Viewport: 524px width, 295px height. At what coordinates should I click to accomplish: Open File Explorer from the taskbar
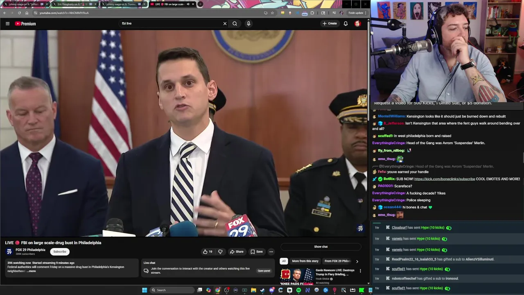pos(253,290)
